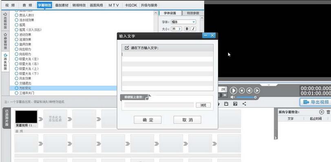The height and width of the screenshot is (162, 331).
Task: Select the 吸星大法（左） radio option
Action: coord(16,59)
